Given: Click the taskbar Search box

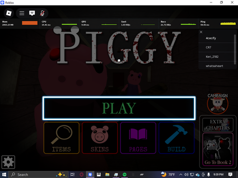Looking at the screenshot, I should click(39, 175).
